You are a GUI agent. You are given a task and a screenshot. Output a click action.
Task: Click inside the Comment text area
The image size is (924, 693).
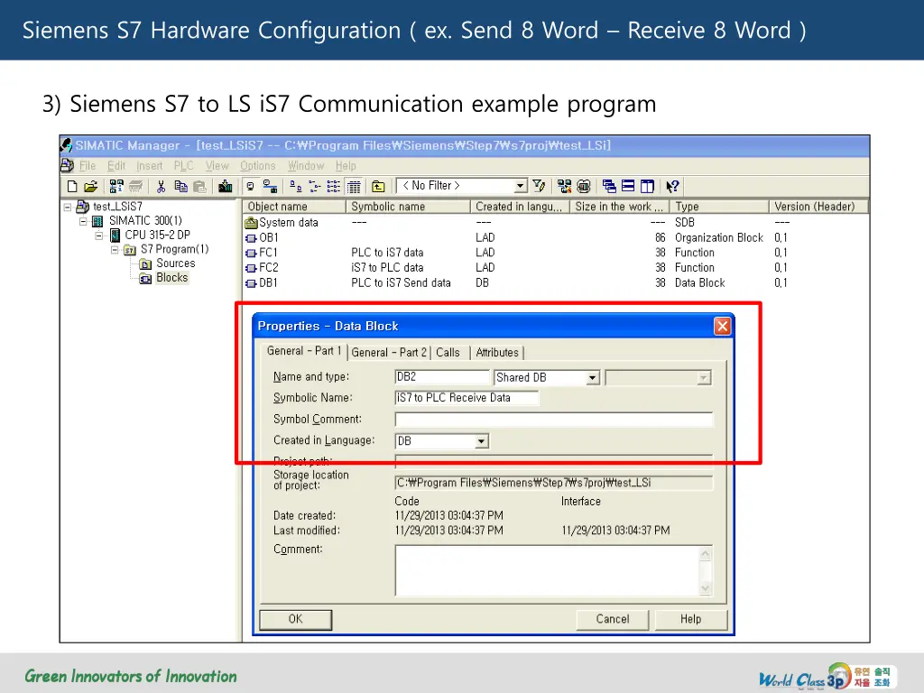click(x=547, y=570)
